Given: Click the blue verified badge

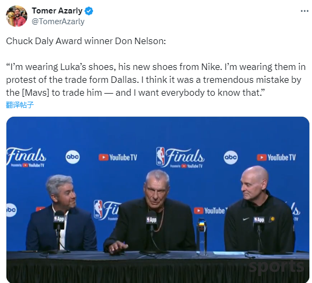Looking at the screenshot, I should point(89,11).
